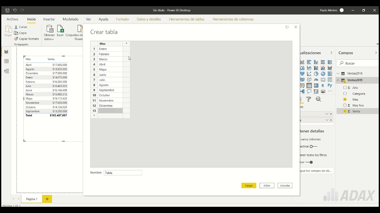Uncheck the Venta field checkbox

[345, 111]
